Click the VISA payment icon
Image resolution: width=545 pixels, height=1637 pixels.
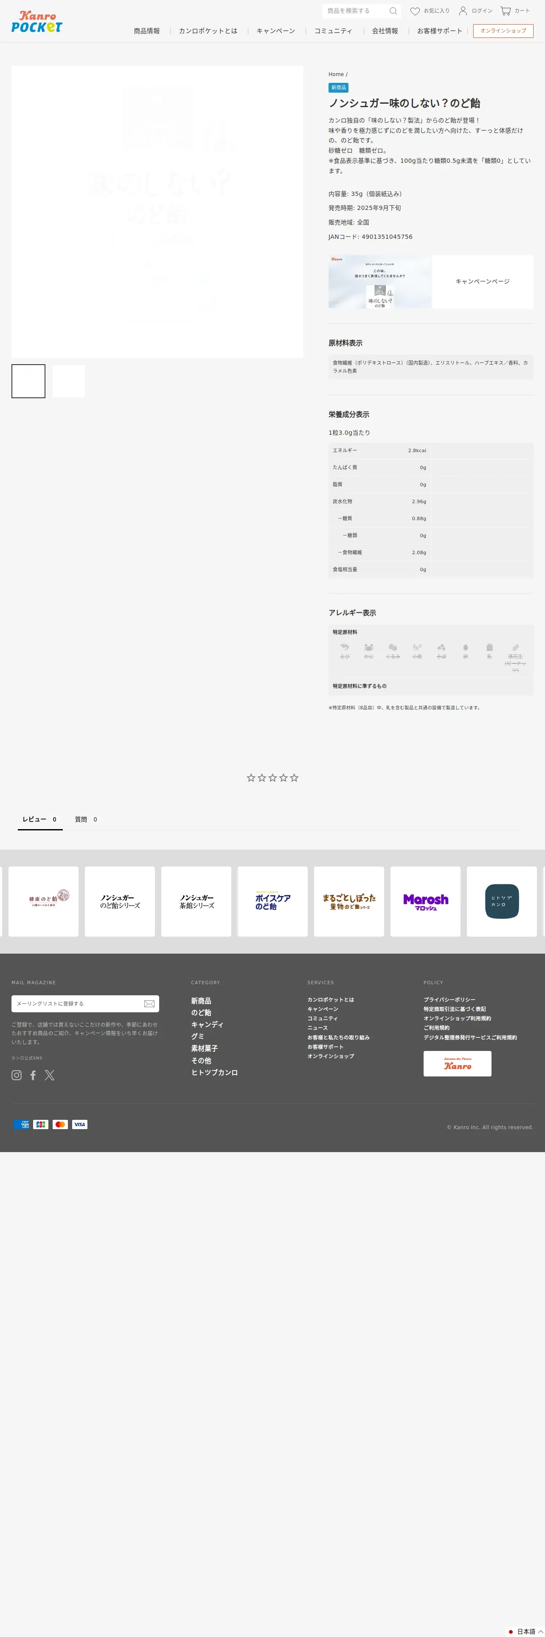(x=79, y=1125)
